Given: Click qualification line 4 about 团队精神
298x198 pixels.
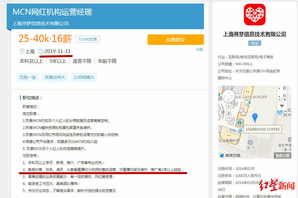Looking at the screenshot, I should (51, 184).
